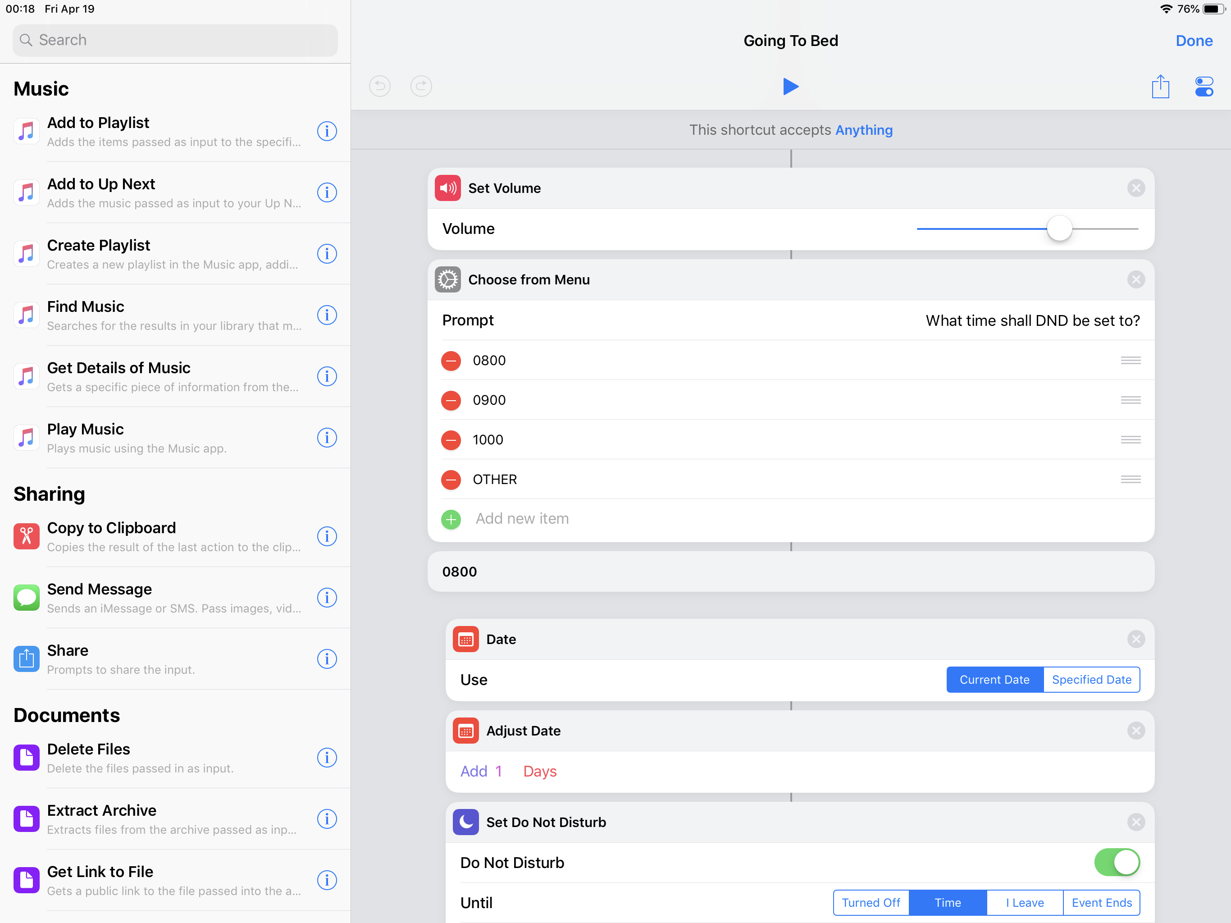Tap the redo arrow icon
1231x923 pixels.
point(421,86)
